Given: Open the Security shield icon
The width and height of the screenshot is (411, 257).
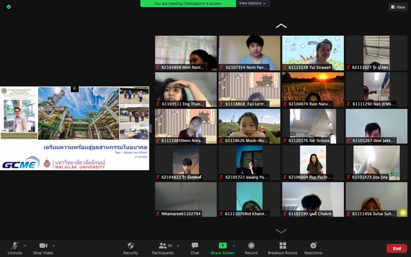Looking at the screenshot, I should click(x=131, y=246).
